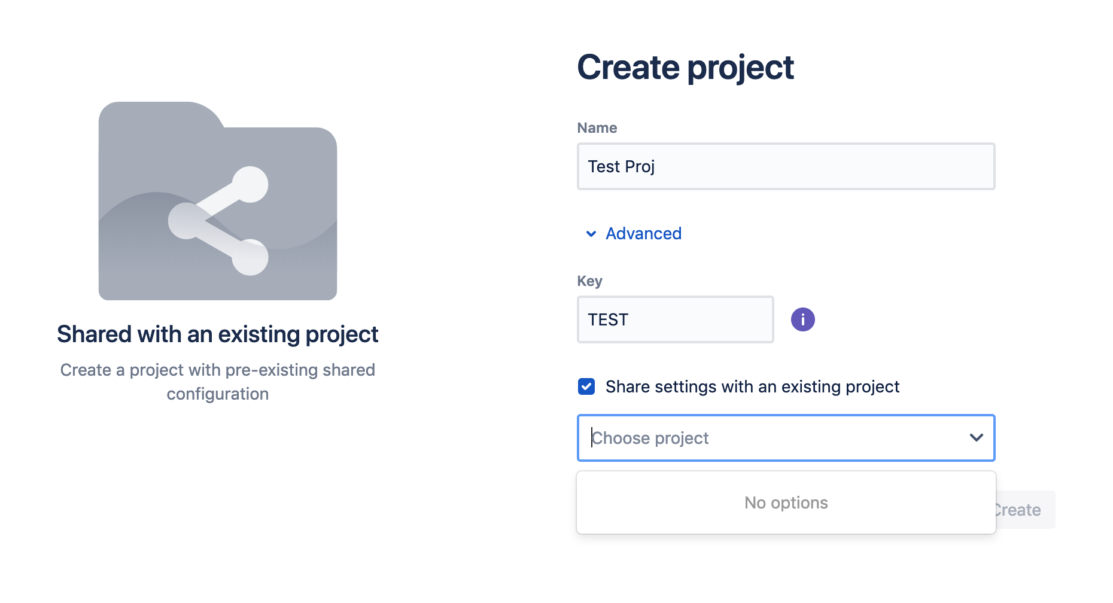
Task: Click the Shared with an existing project title
Action: [218, 334]
